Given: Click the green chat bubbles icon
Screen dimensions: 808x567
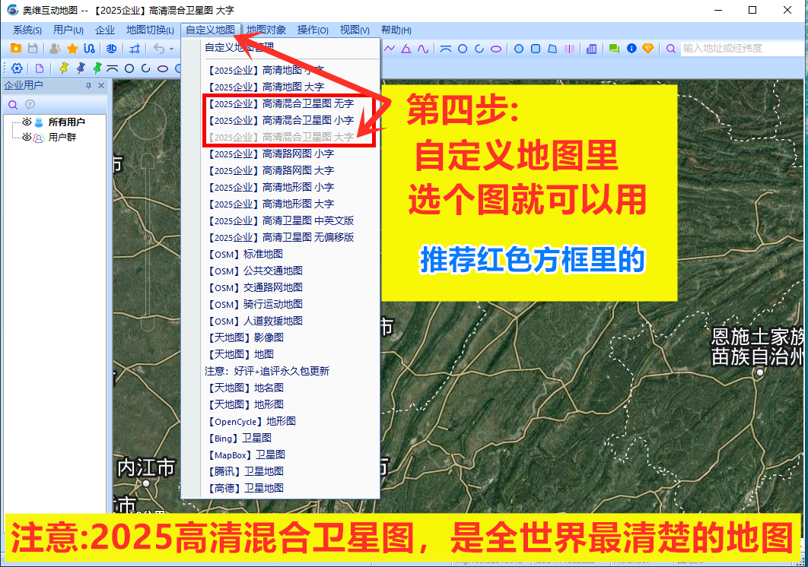Looking at the screenshot, I should [x=614, y=49].
